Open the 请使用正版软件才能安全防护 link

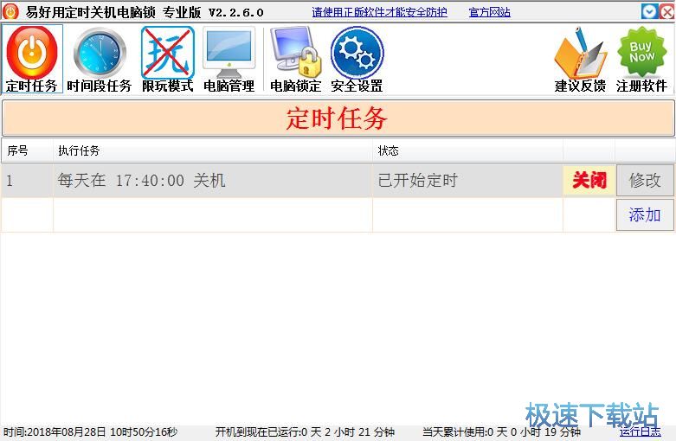pos(379,12)
